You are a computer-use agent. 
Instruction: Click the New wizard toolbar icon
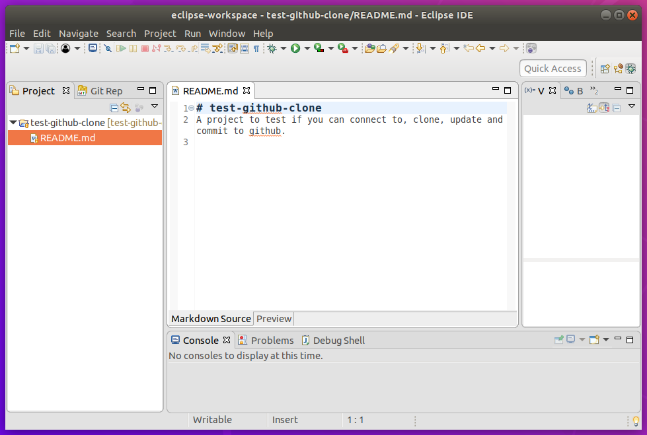pos(15,48)
